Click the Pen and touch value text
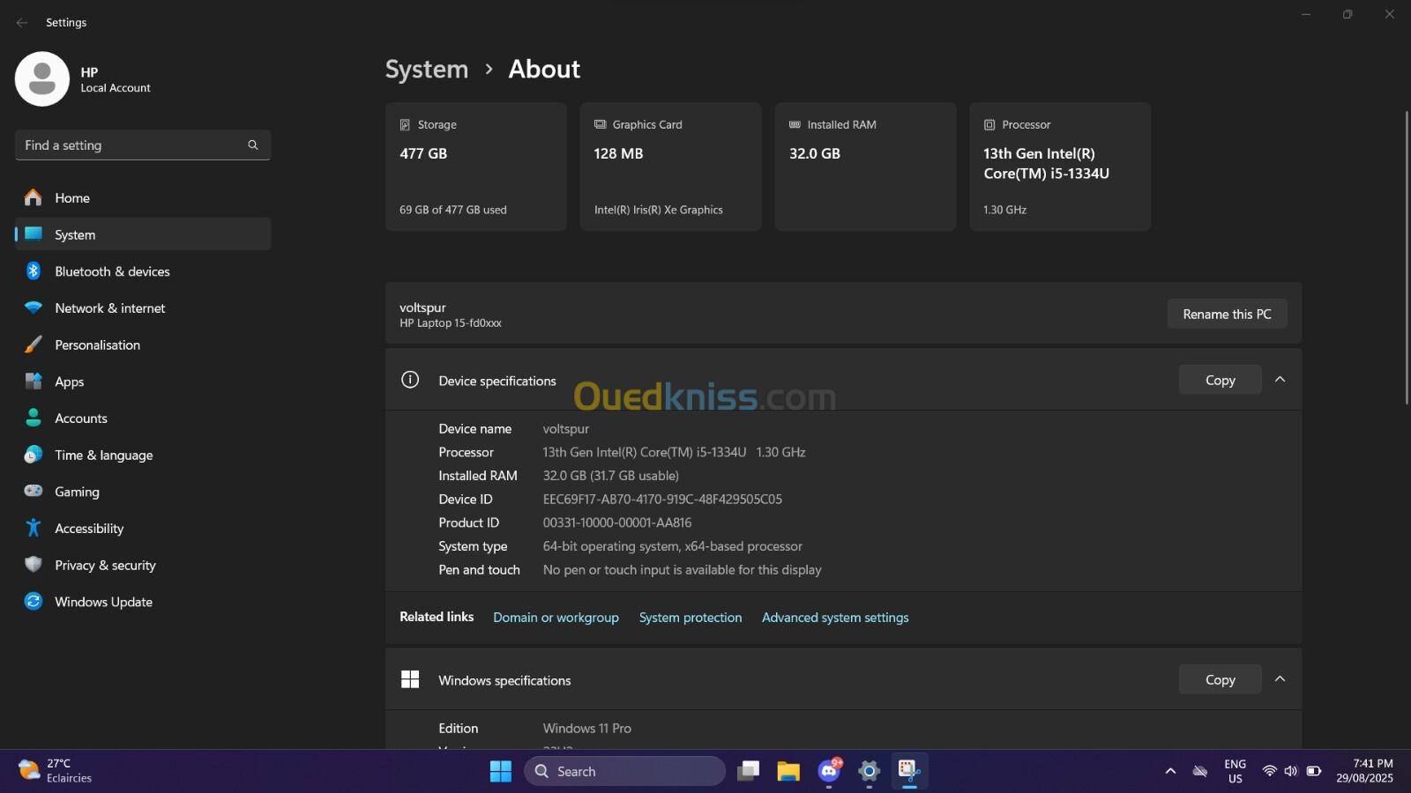This screenshot has height=793, width=1411. 683,570
